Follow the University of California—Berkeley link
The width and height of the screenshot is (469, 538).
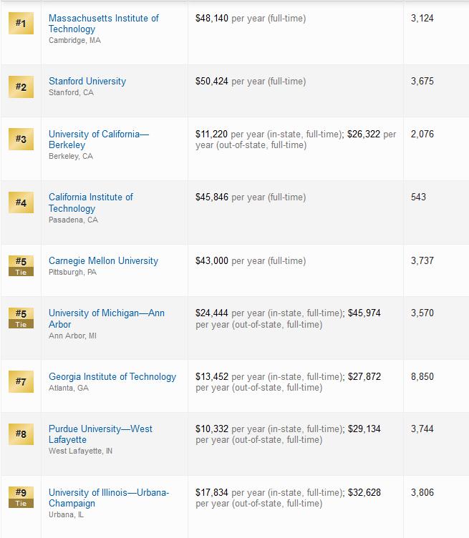[x=99, y=140]
